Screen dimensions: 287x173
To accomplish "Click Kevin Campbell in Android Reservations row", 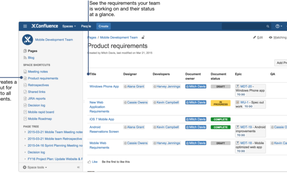I will pyautogui.click(x=166, y=127).
